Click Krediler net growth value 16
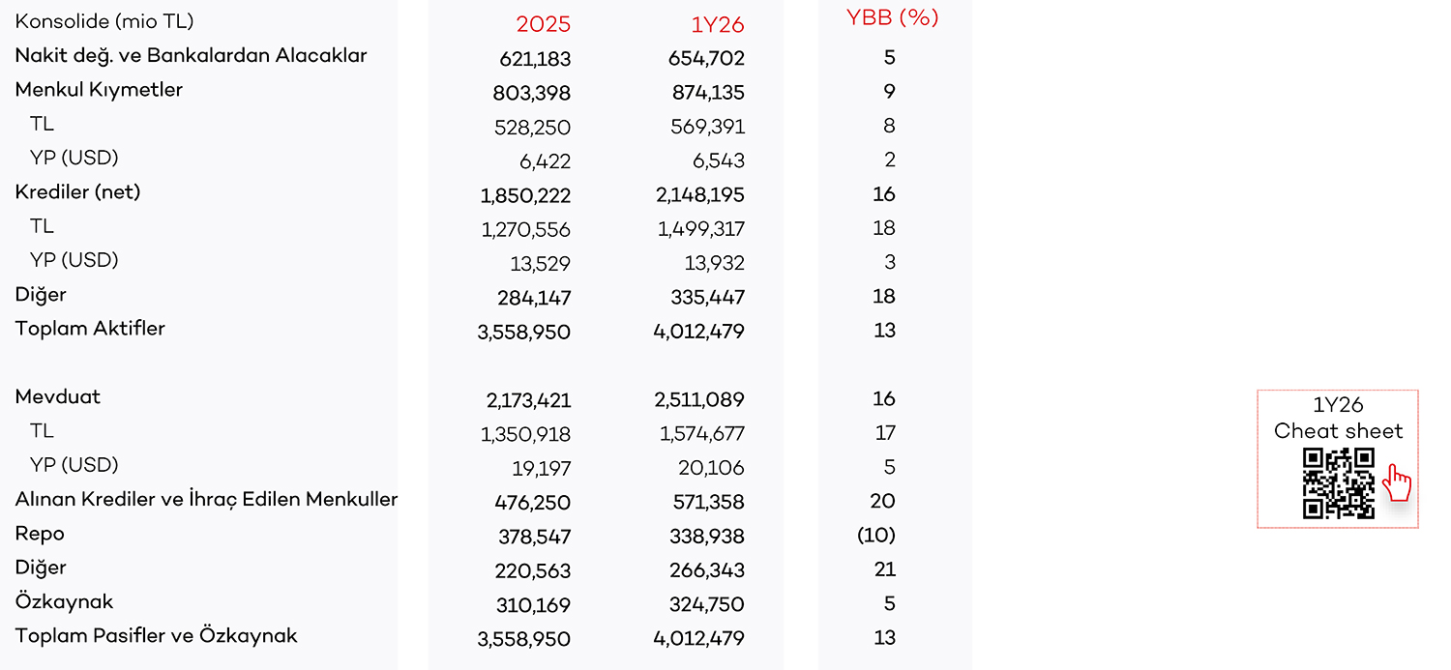This screenshot has width=1451, height=670. click(x=884, y=194)
